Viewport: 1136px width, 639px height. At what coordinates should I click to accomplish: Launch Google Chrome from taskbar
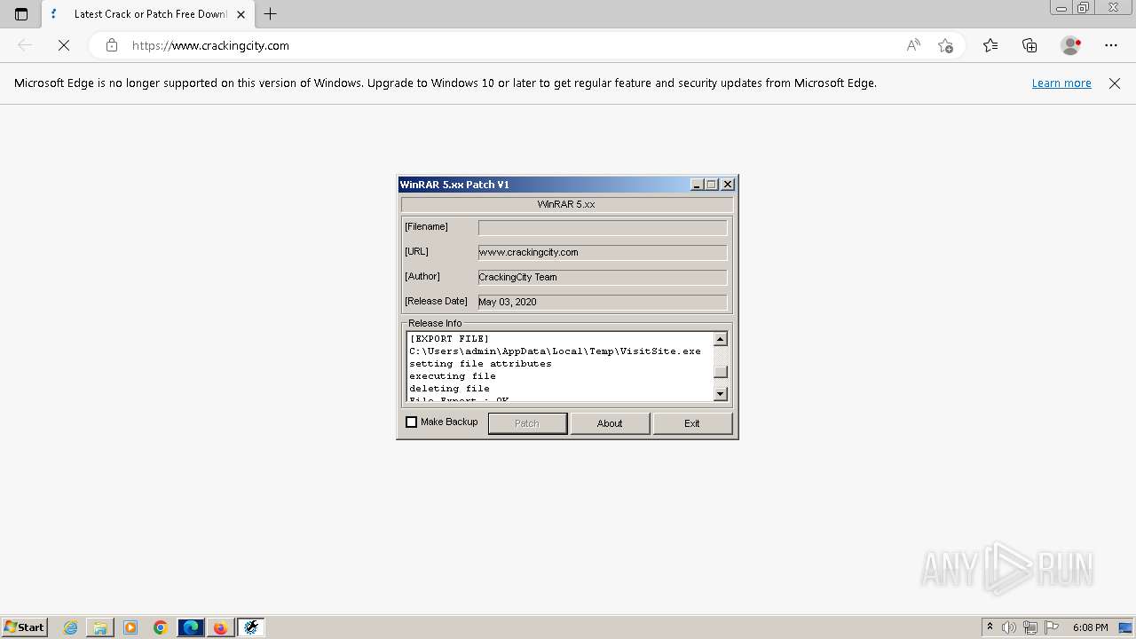click(160, 627)
